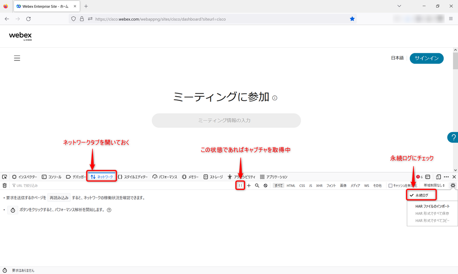This screenshot has width=458, height=274.
Task: Click the network settings gear icon
Action: tap(453, 185)
